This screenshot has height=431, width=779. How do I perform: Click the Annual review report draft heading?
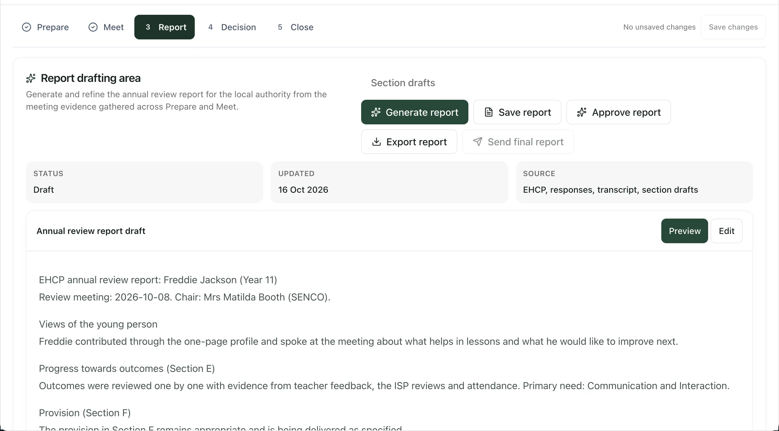[x=91, y=231]
